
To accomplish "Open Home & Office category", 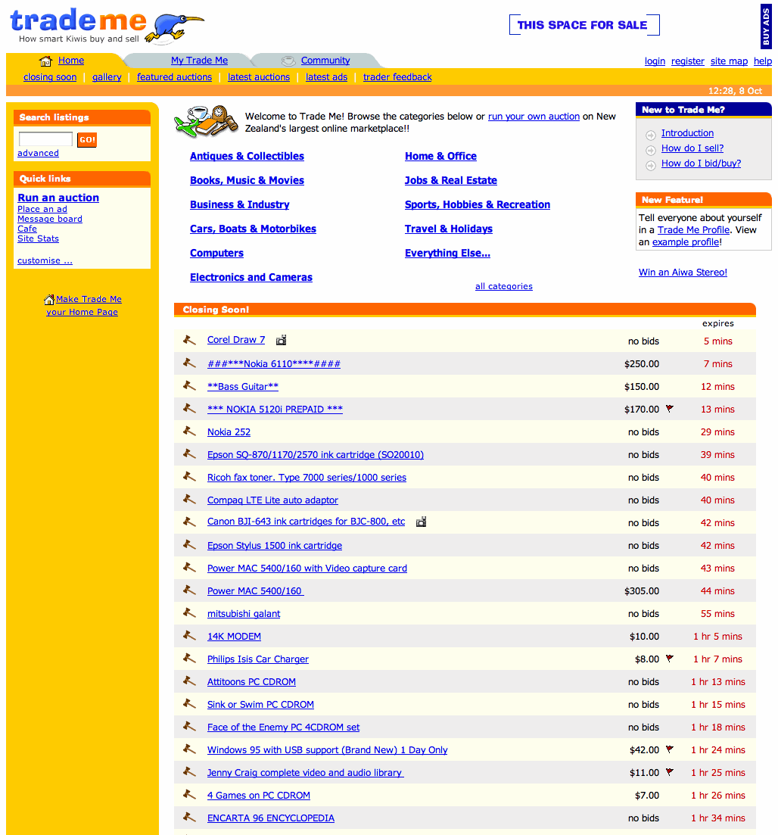I will click(x=440, y=156).
